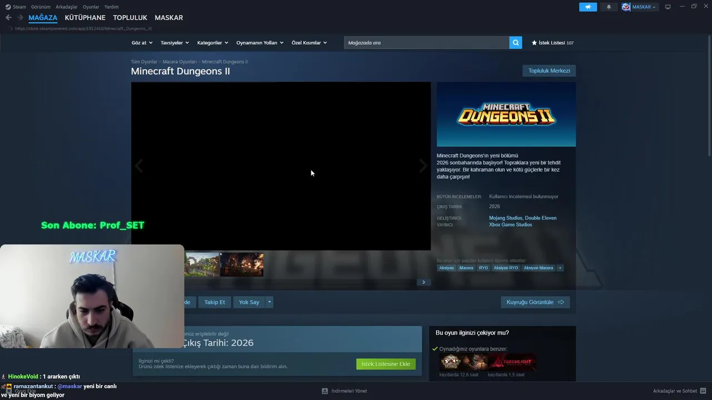Switch to Big Picture mode icon
This screenshot has height=400, width=712.
click(x=668, y=7)
